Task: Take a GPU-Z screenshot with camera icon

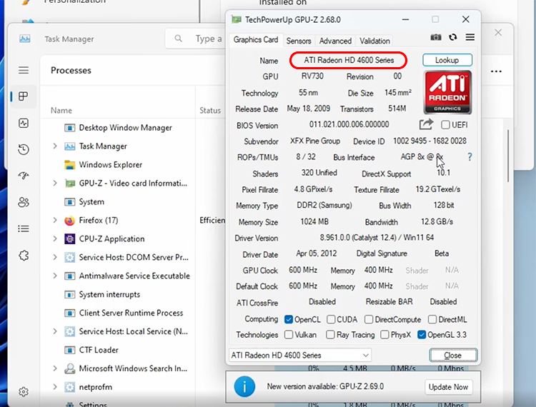Action: 435,37
